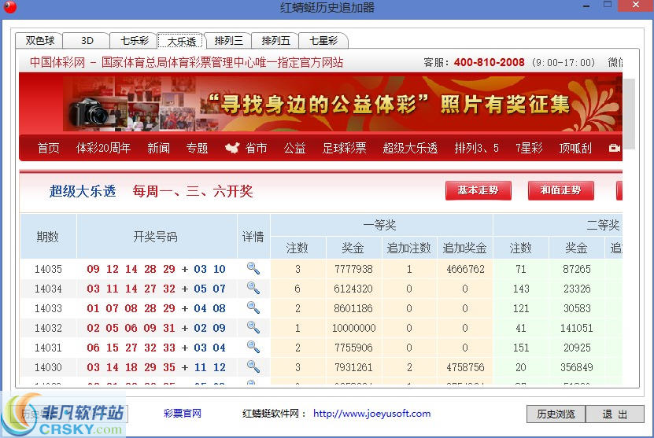Viewport: 654px width, 438px height.
Task: Click the draw number 14034 cell
Action: 48,289
